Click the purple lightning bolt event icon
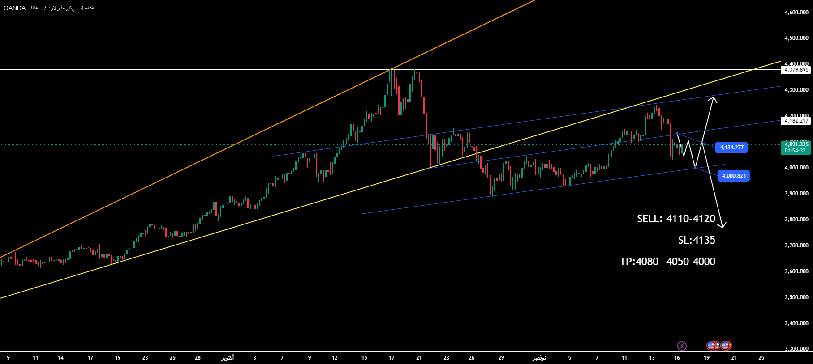 coord(681,346)
